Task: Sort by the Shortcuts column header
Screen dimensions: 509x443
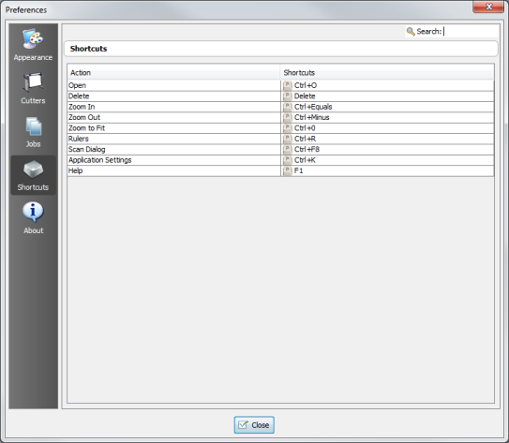Action: point(387,73)
